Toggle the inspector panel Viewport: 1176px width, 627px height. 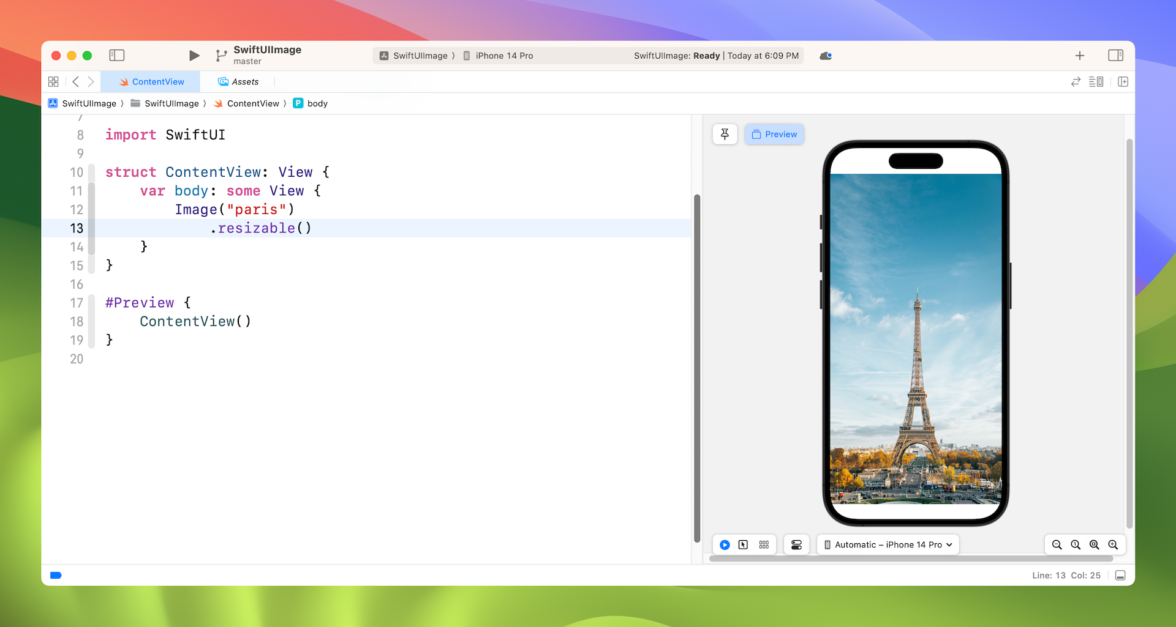pos(1115,55)
